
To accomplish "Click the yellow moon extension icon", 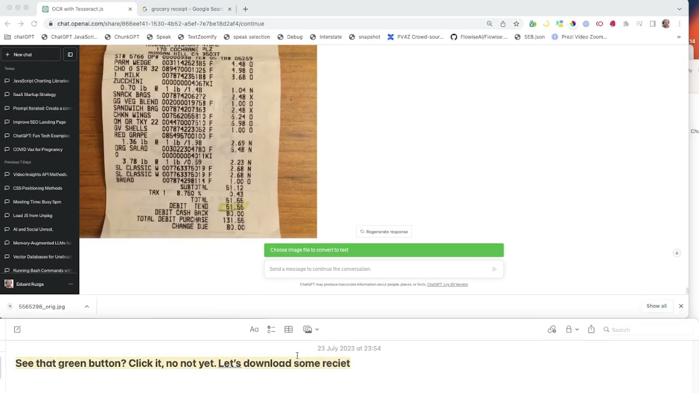I will 546,23.
